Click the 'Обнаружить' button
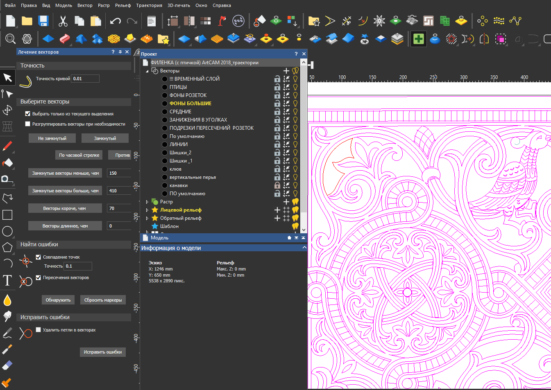 click(x=58, y=300)
